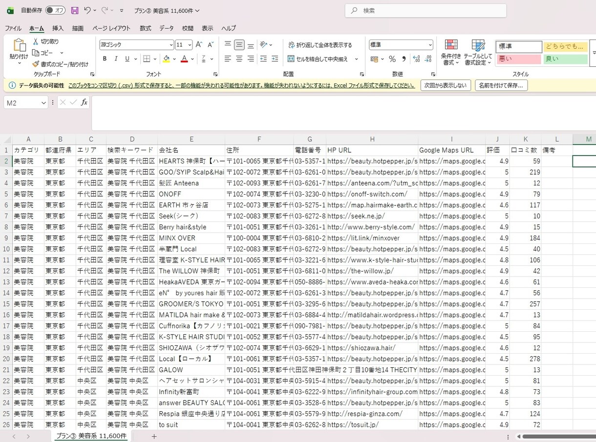Screen dimensions: 596x442
Task: Click cell with https://seek.ne.jp/
Action: pos(372,216)
